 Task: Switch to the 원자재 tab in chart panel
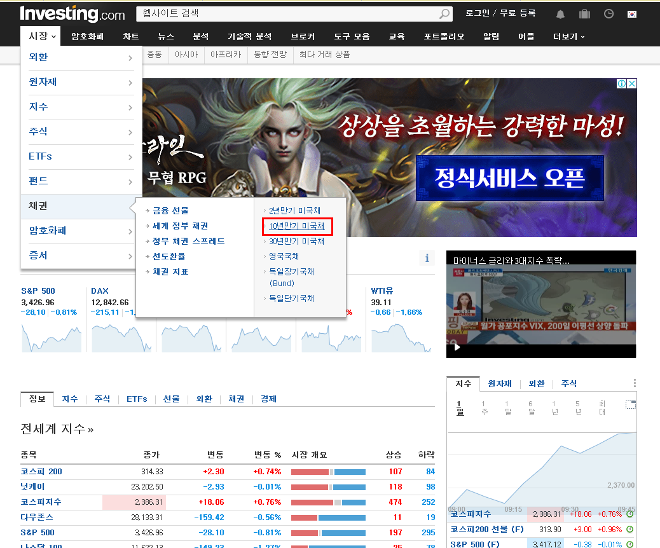[500, 383]
